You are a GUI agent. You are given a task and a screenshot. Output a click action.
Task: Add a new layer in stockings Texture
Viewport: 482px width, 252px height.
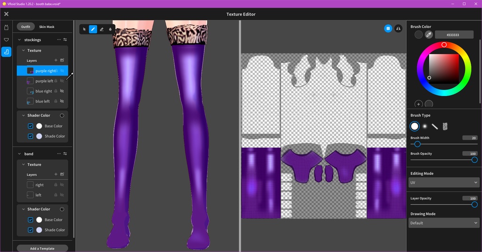pyautogui.click(x=56, y=60)
